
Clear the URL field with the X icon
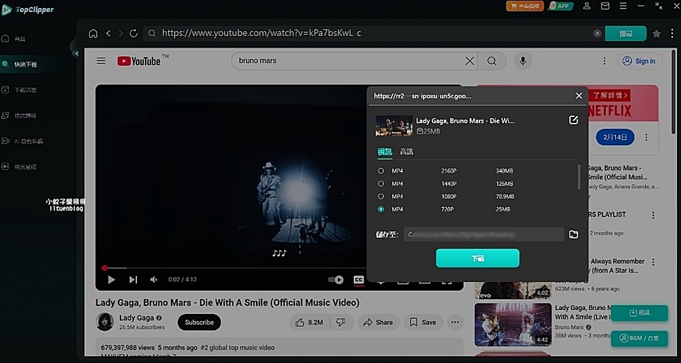[598, 33]
